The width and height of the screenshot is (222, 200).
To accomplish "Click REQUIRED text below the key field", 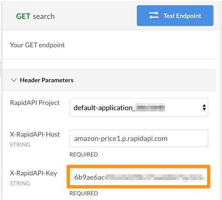I will (84, 193).
